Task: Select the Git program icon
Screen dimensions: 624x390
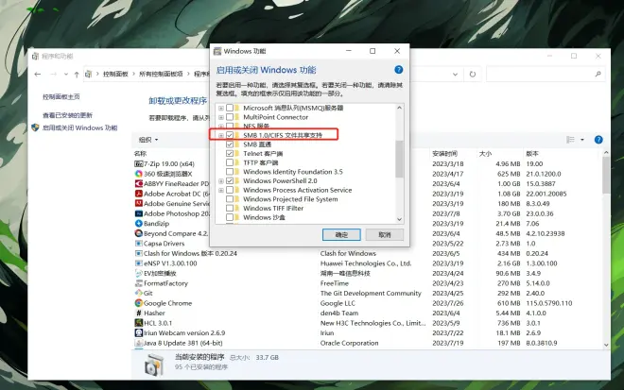Action: (x=138, y=293)
